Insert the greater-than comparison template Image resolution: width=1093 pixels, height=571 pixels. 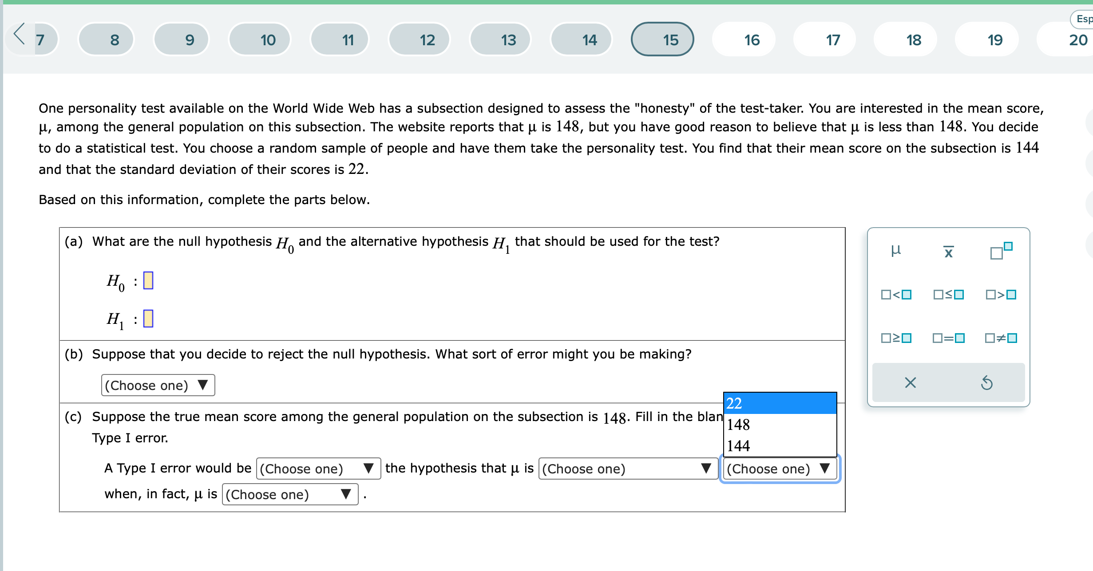pos(1001,295)
